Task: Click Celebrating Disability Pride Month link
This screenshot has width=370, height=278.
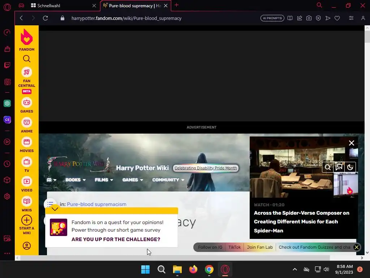Action: [206, 168]
